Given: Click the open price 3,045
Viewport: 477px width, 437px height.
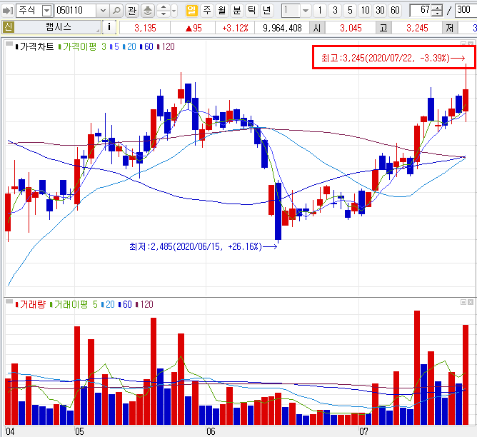Looking at the screenshot, I should click(351, 29).
